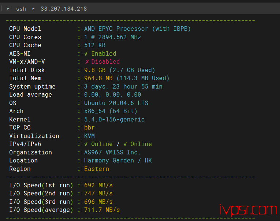Click the 9.8 GB disk value
Image resolution: width=280 pixels, height=221 pixels.
(95, 70)
